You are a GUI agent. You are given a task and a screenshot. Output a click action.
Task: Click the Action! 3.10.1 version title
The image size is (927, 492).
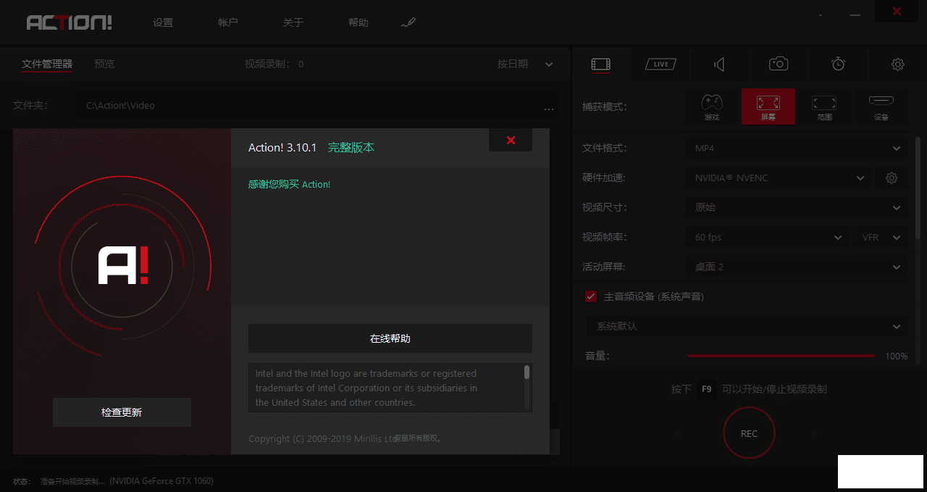(x=282, y=147)
